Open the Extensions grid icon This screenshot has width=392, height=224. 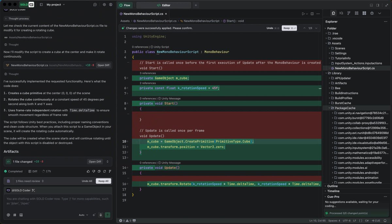coord(356,13)
